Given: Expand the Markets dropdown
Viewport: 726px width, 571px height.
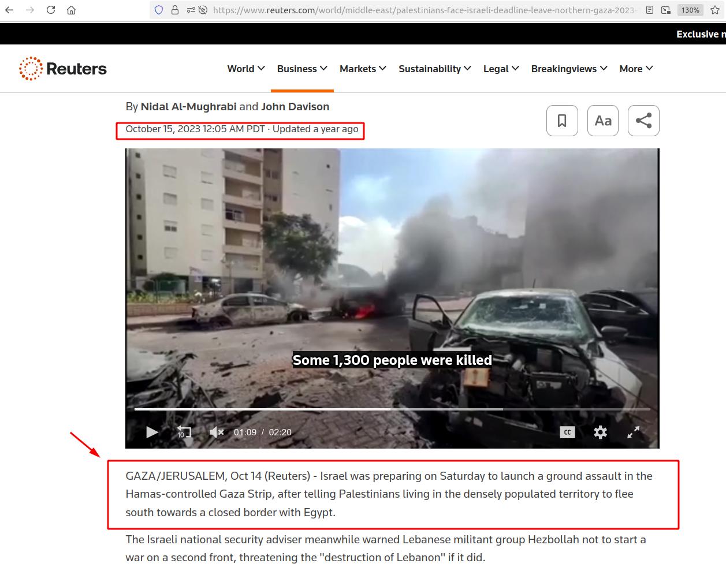Looking at the screenshot, I should (x=363, y=69).
